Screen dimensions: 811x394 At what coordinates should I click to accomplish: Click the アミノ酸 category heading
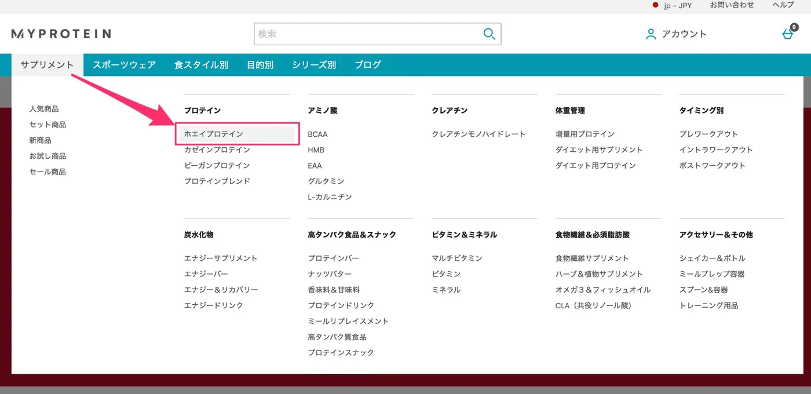[323, 110]
